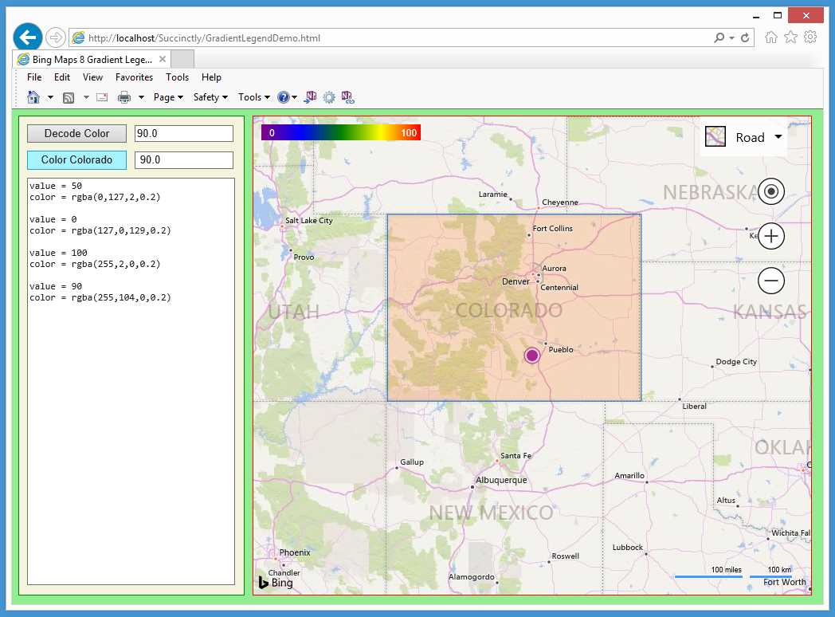This screenshot has height=617, width=835.
Task: Click the rgba(0,127,2,0.2) output line
Action: [95, 197]
